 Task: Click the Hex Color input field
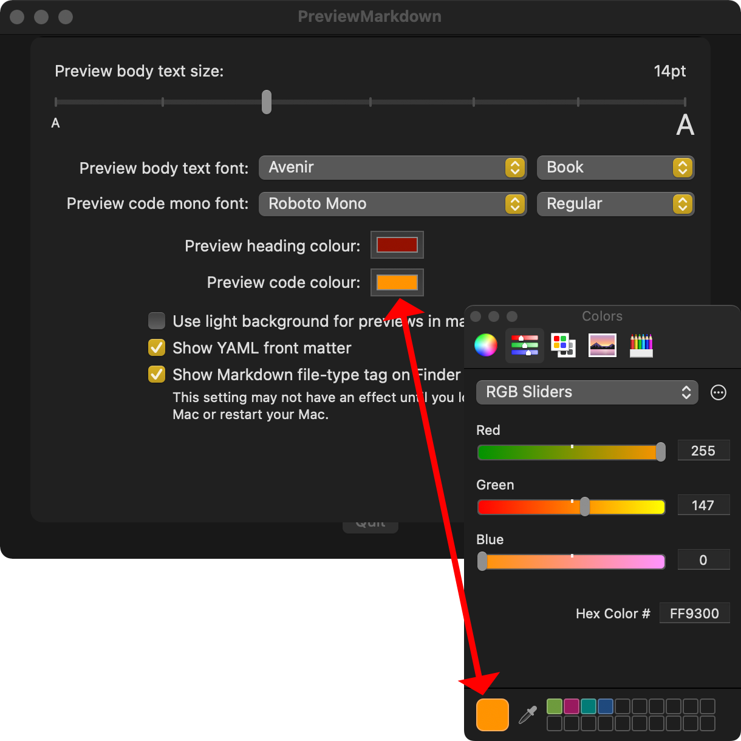coord(694,613)
